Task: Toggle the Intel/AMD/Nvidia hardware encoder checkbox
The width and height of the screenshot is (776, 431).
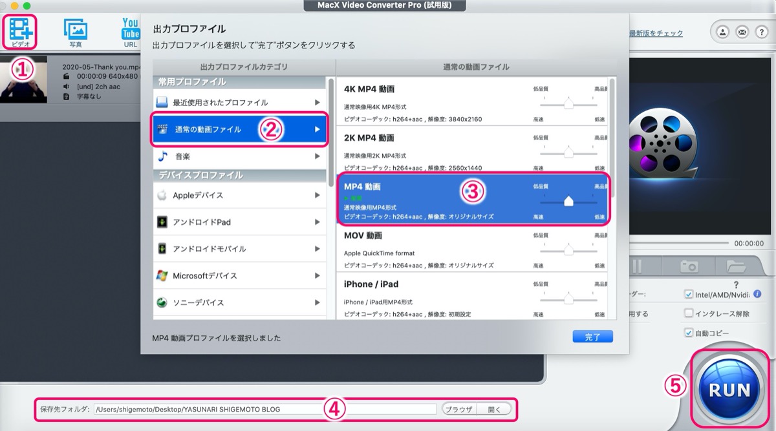Action: [x=689, y=295]
